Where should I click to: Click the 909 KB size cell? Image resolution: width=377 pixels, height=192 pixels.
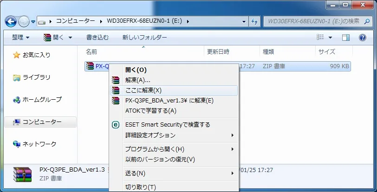339,66
